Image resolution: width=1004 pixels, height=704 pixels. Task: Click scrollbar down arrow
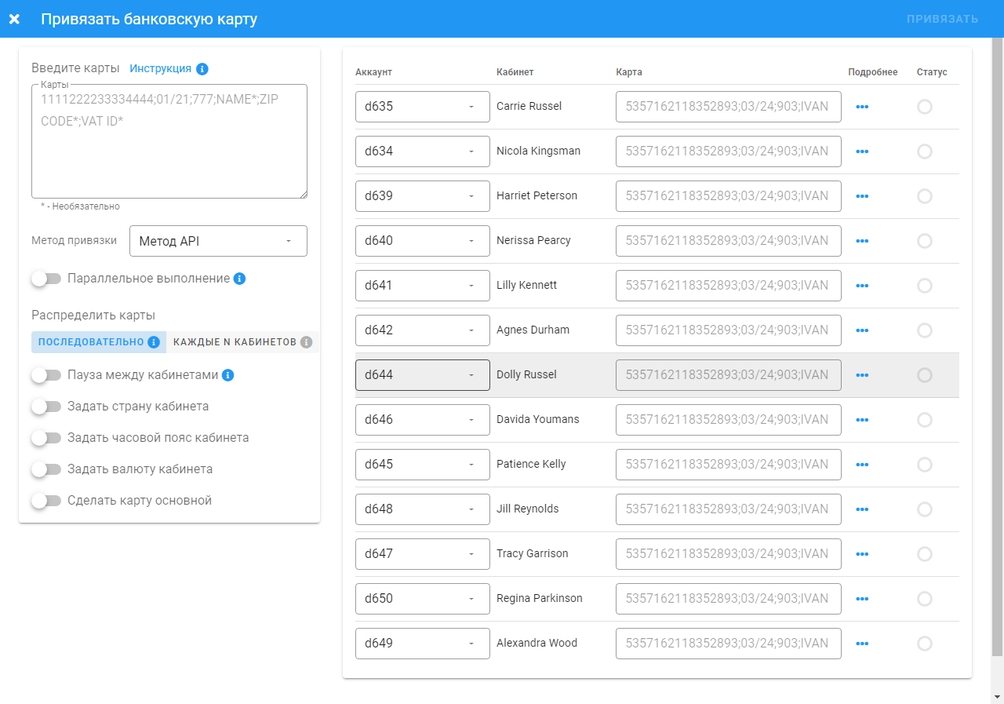pos(998,697)
